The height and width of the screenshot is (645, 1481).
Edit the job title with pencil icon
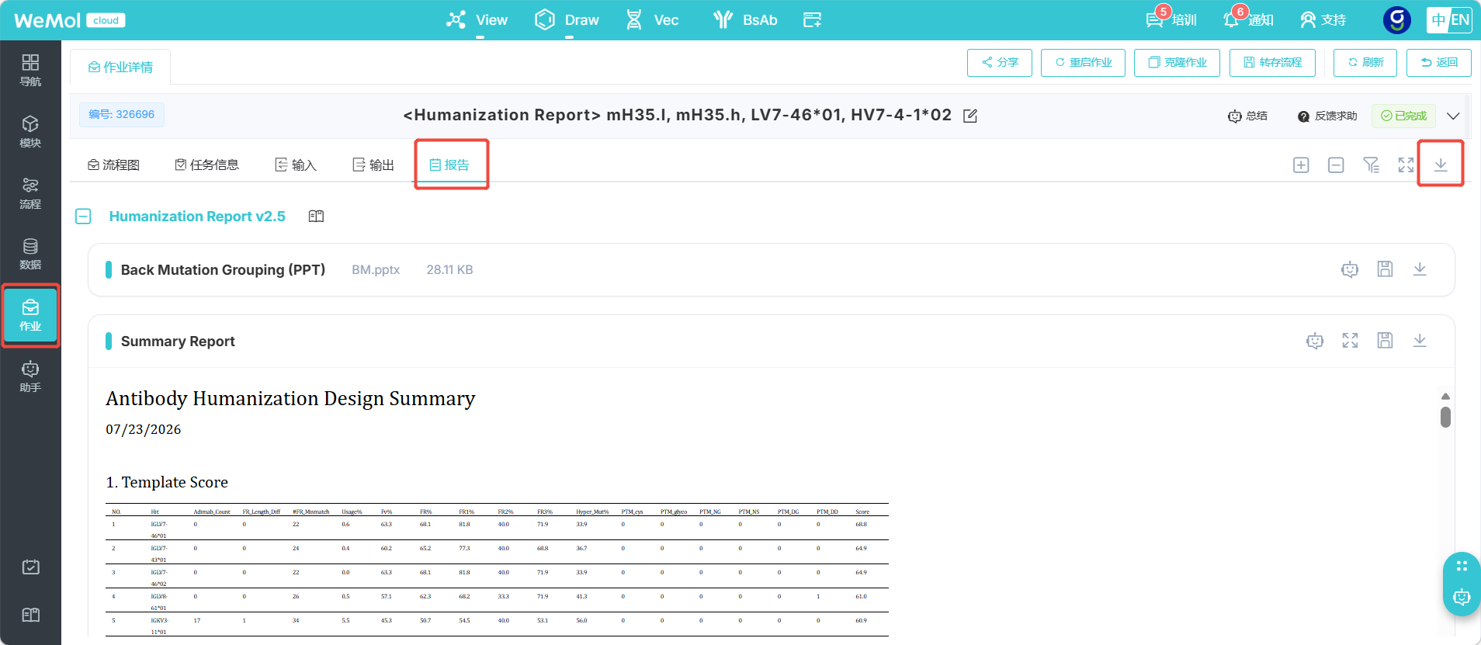tap(970, 116)
